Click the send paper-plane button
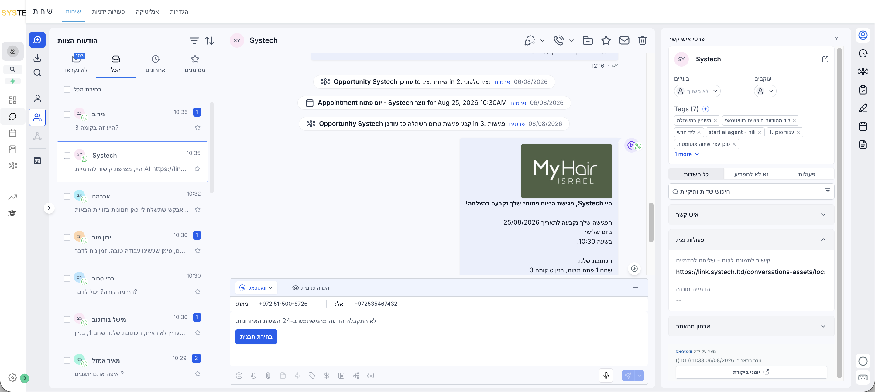Viewport: 875px width, 392px height. [x=628, y=375]
